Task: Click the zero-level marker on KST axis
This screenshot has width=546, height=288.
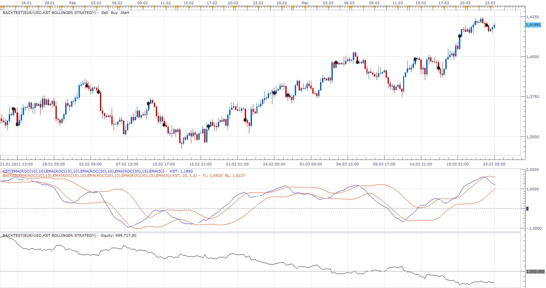Action: click(527, 209)
